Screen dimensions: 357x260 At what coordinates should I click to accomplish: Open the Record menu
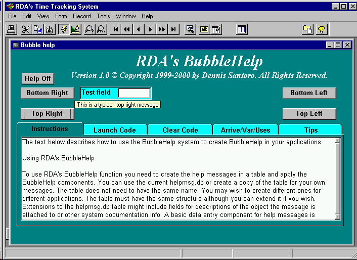tap(82, 16)
